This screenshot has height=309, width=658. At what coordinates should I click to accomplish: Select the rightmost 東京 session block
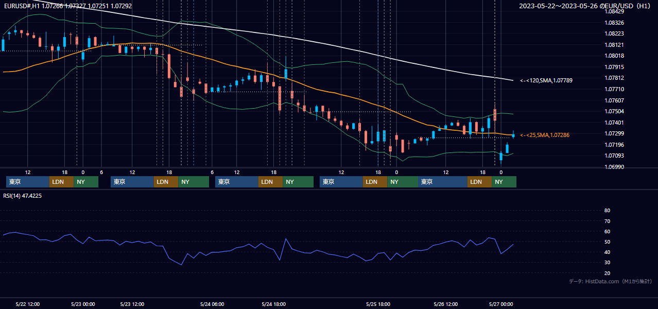click(x=443, y=182)
